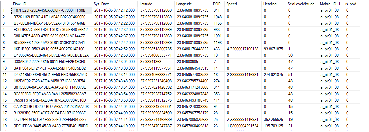Click the Longitude column header

coord(193,4)
